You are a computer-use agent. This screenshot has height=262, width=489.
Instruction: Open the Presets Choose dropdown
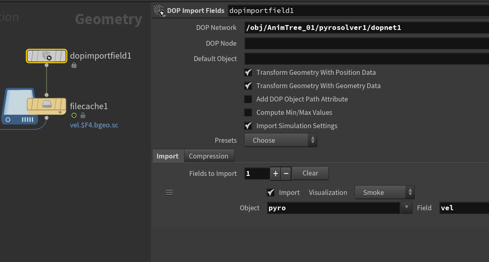click(x=280, y=140)
